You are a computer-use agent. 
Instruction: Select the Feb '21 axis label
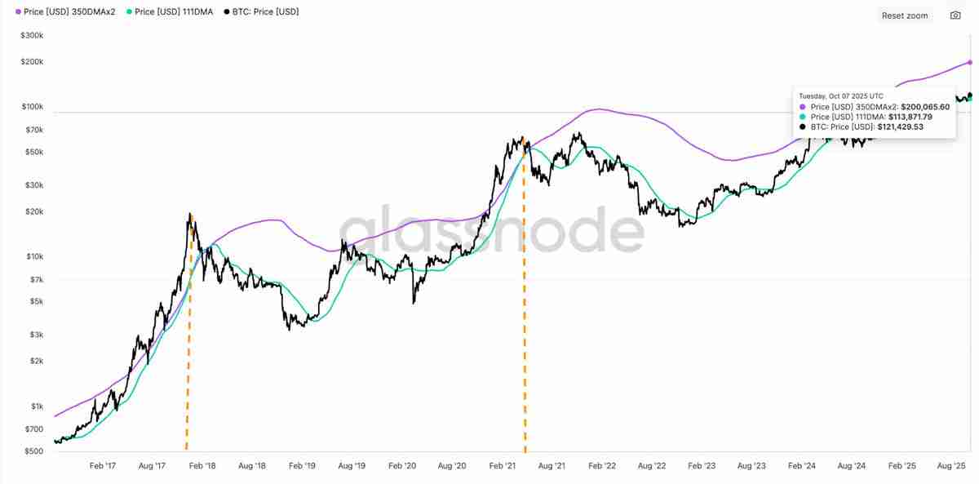pos(501,465)
